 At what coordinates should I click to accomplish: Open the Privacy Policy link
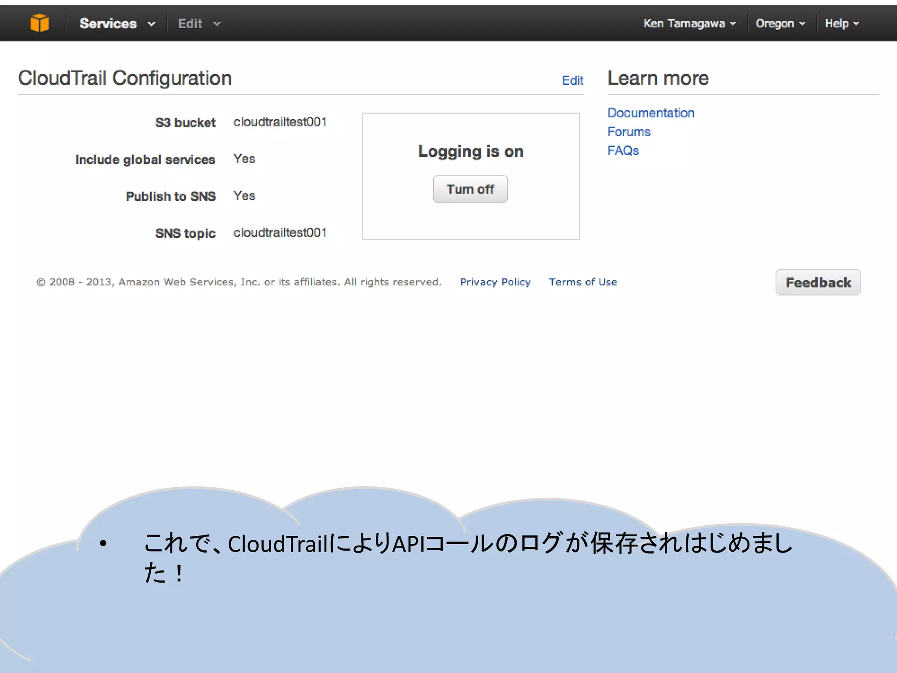click(x=495, y=282)
